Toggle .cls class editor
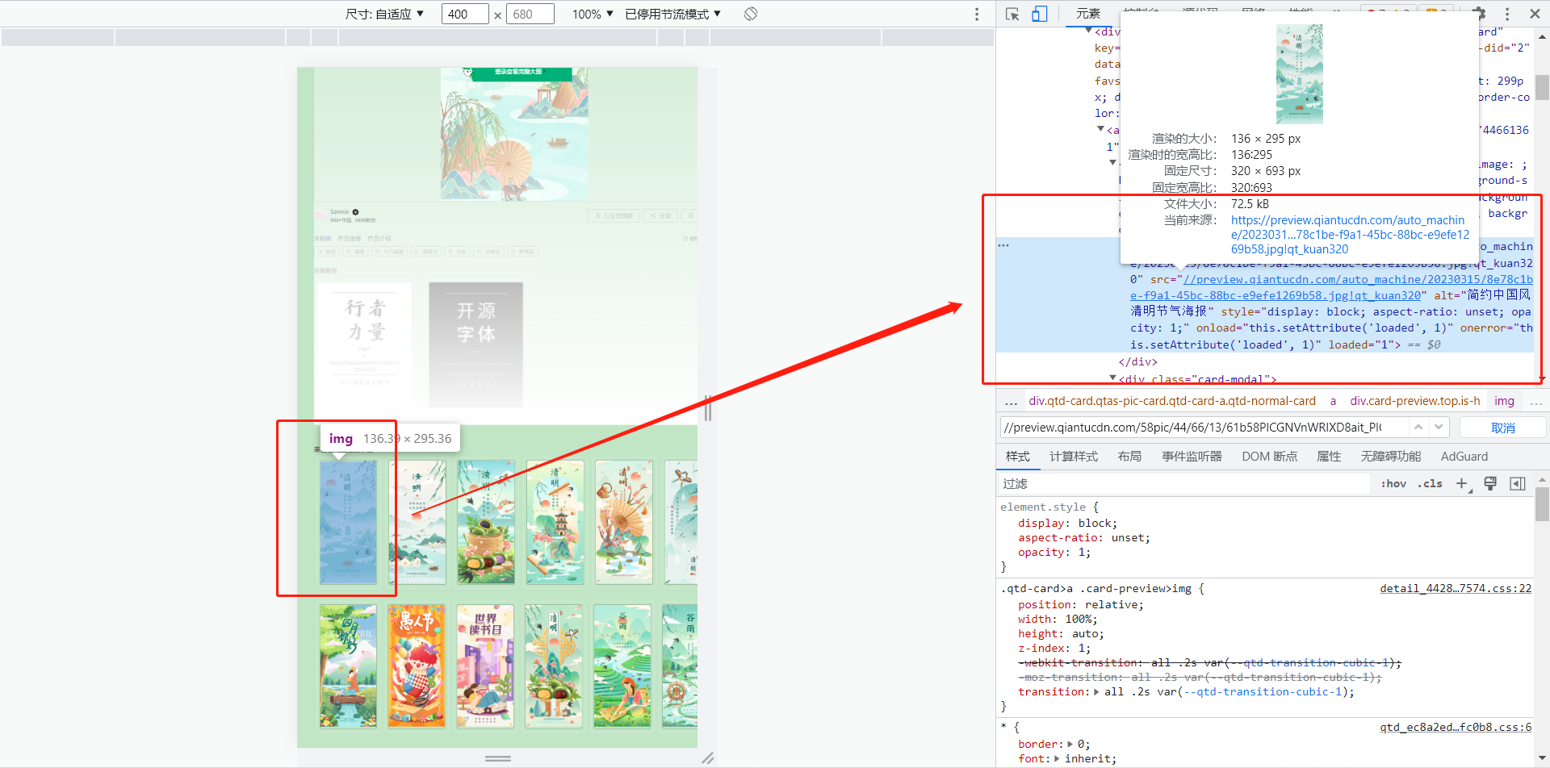This screenshot has width=1550, height=768. tap(1430, 483)
